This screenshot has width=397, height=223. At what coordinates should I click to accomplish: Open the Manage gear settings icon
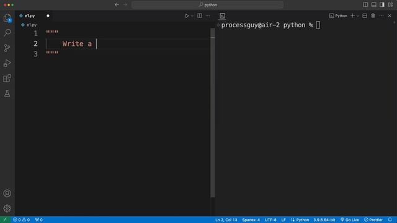point(7,208)
